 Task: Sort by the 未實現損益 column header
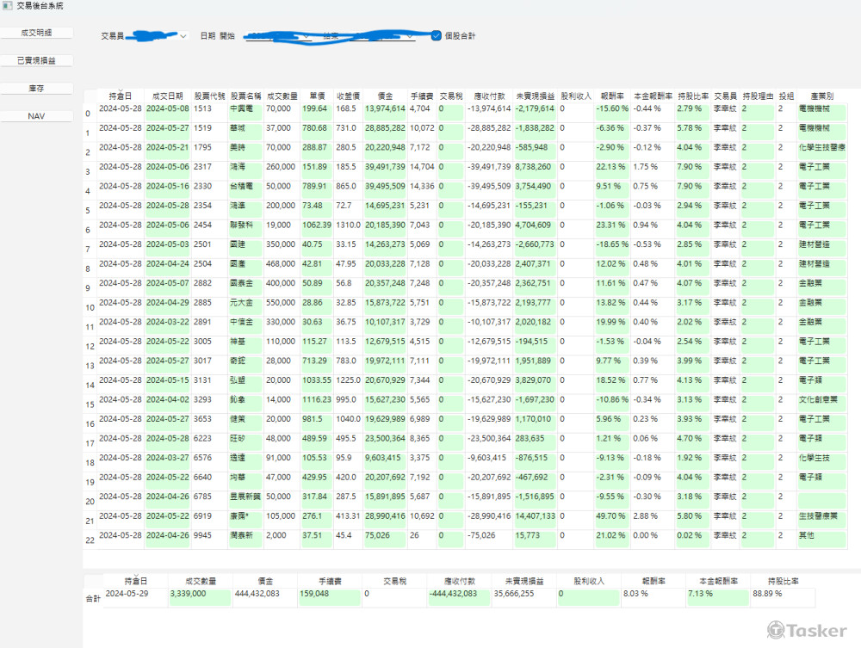(535, 96)
